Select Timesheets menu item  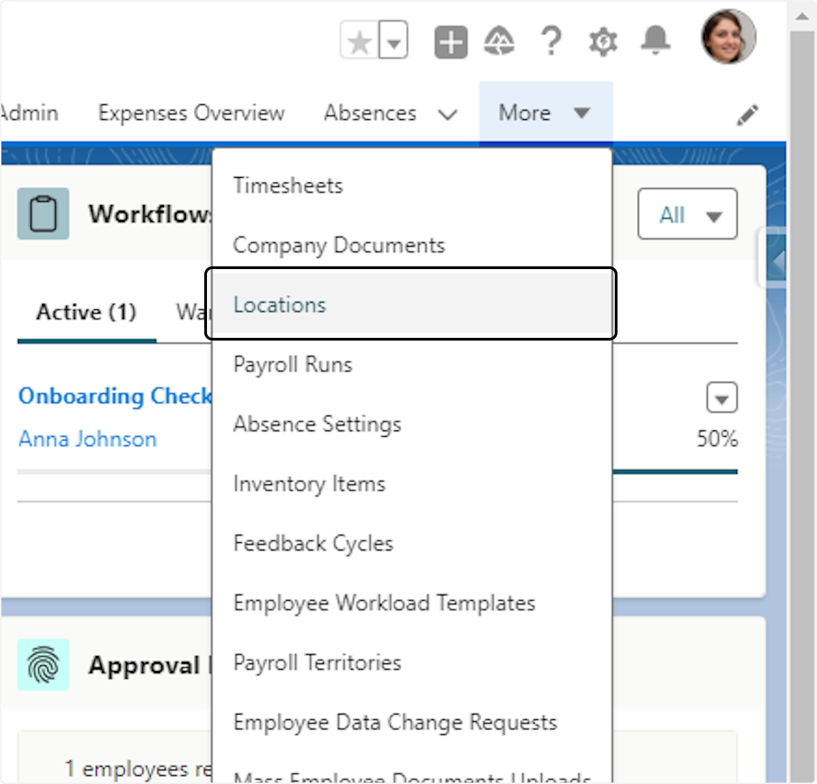point(288,185)
